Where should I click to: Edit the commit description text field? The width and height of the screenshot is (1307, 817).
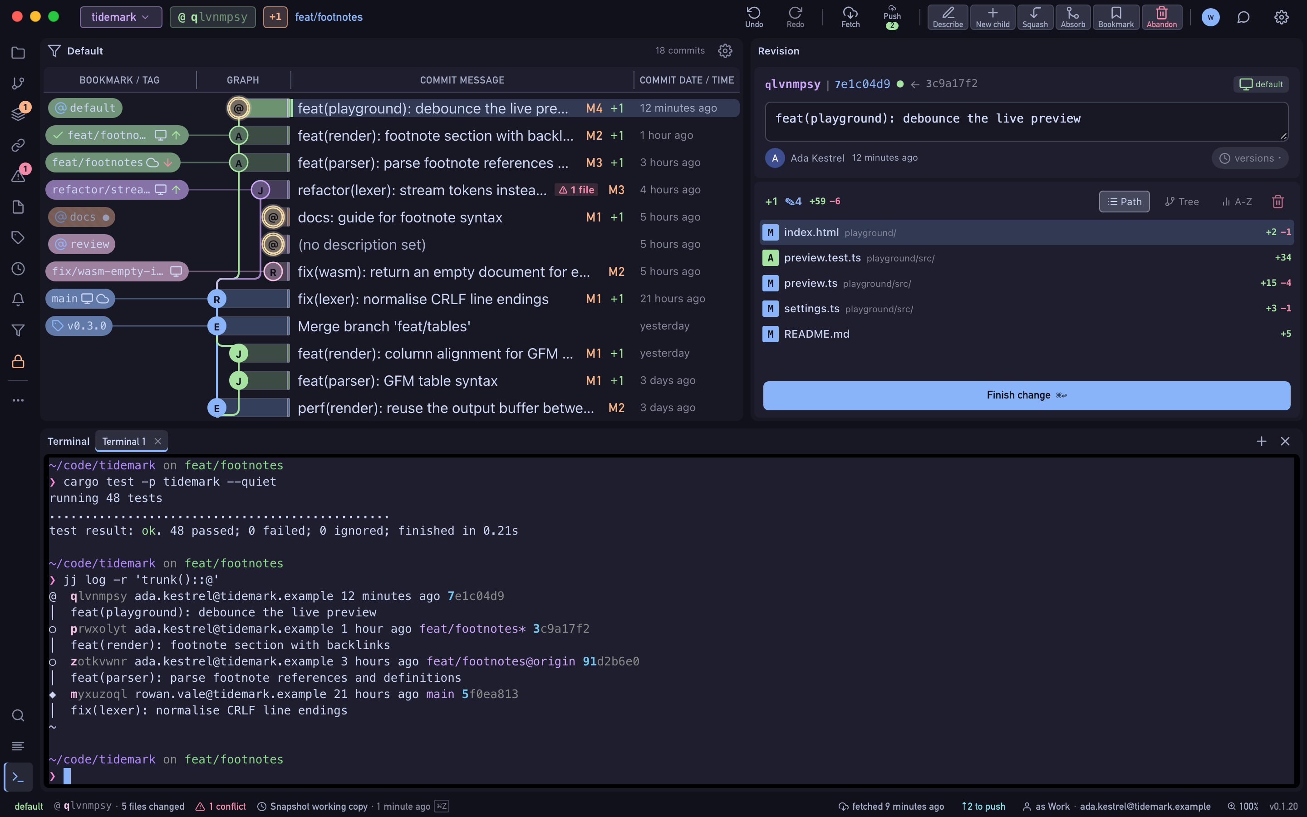tap(1026, 122)
